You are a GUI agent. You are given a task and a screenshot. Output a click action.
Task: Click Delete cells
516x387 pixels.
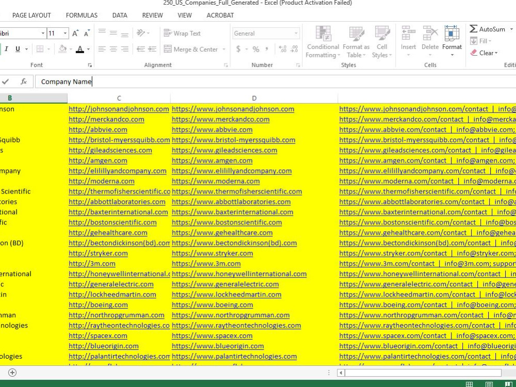point(430,41)
